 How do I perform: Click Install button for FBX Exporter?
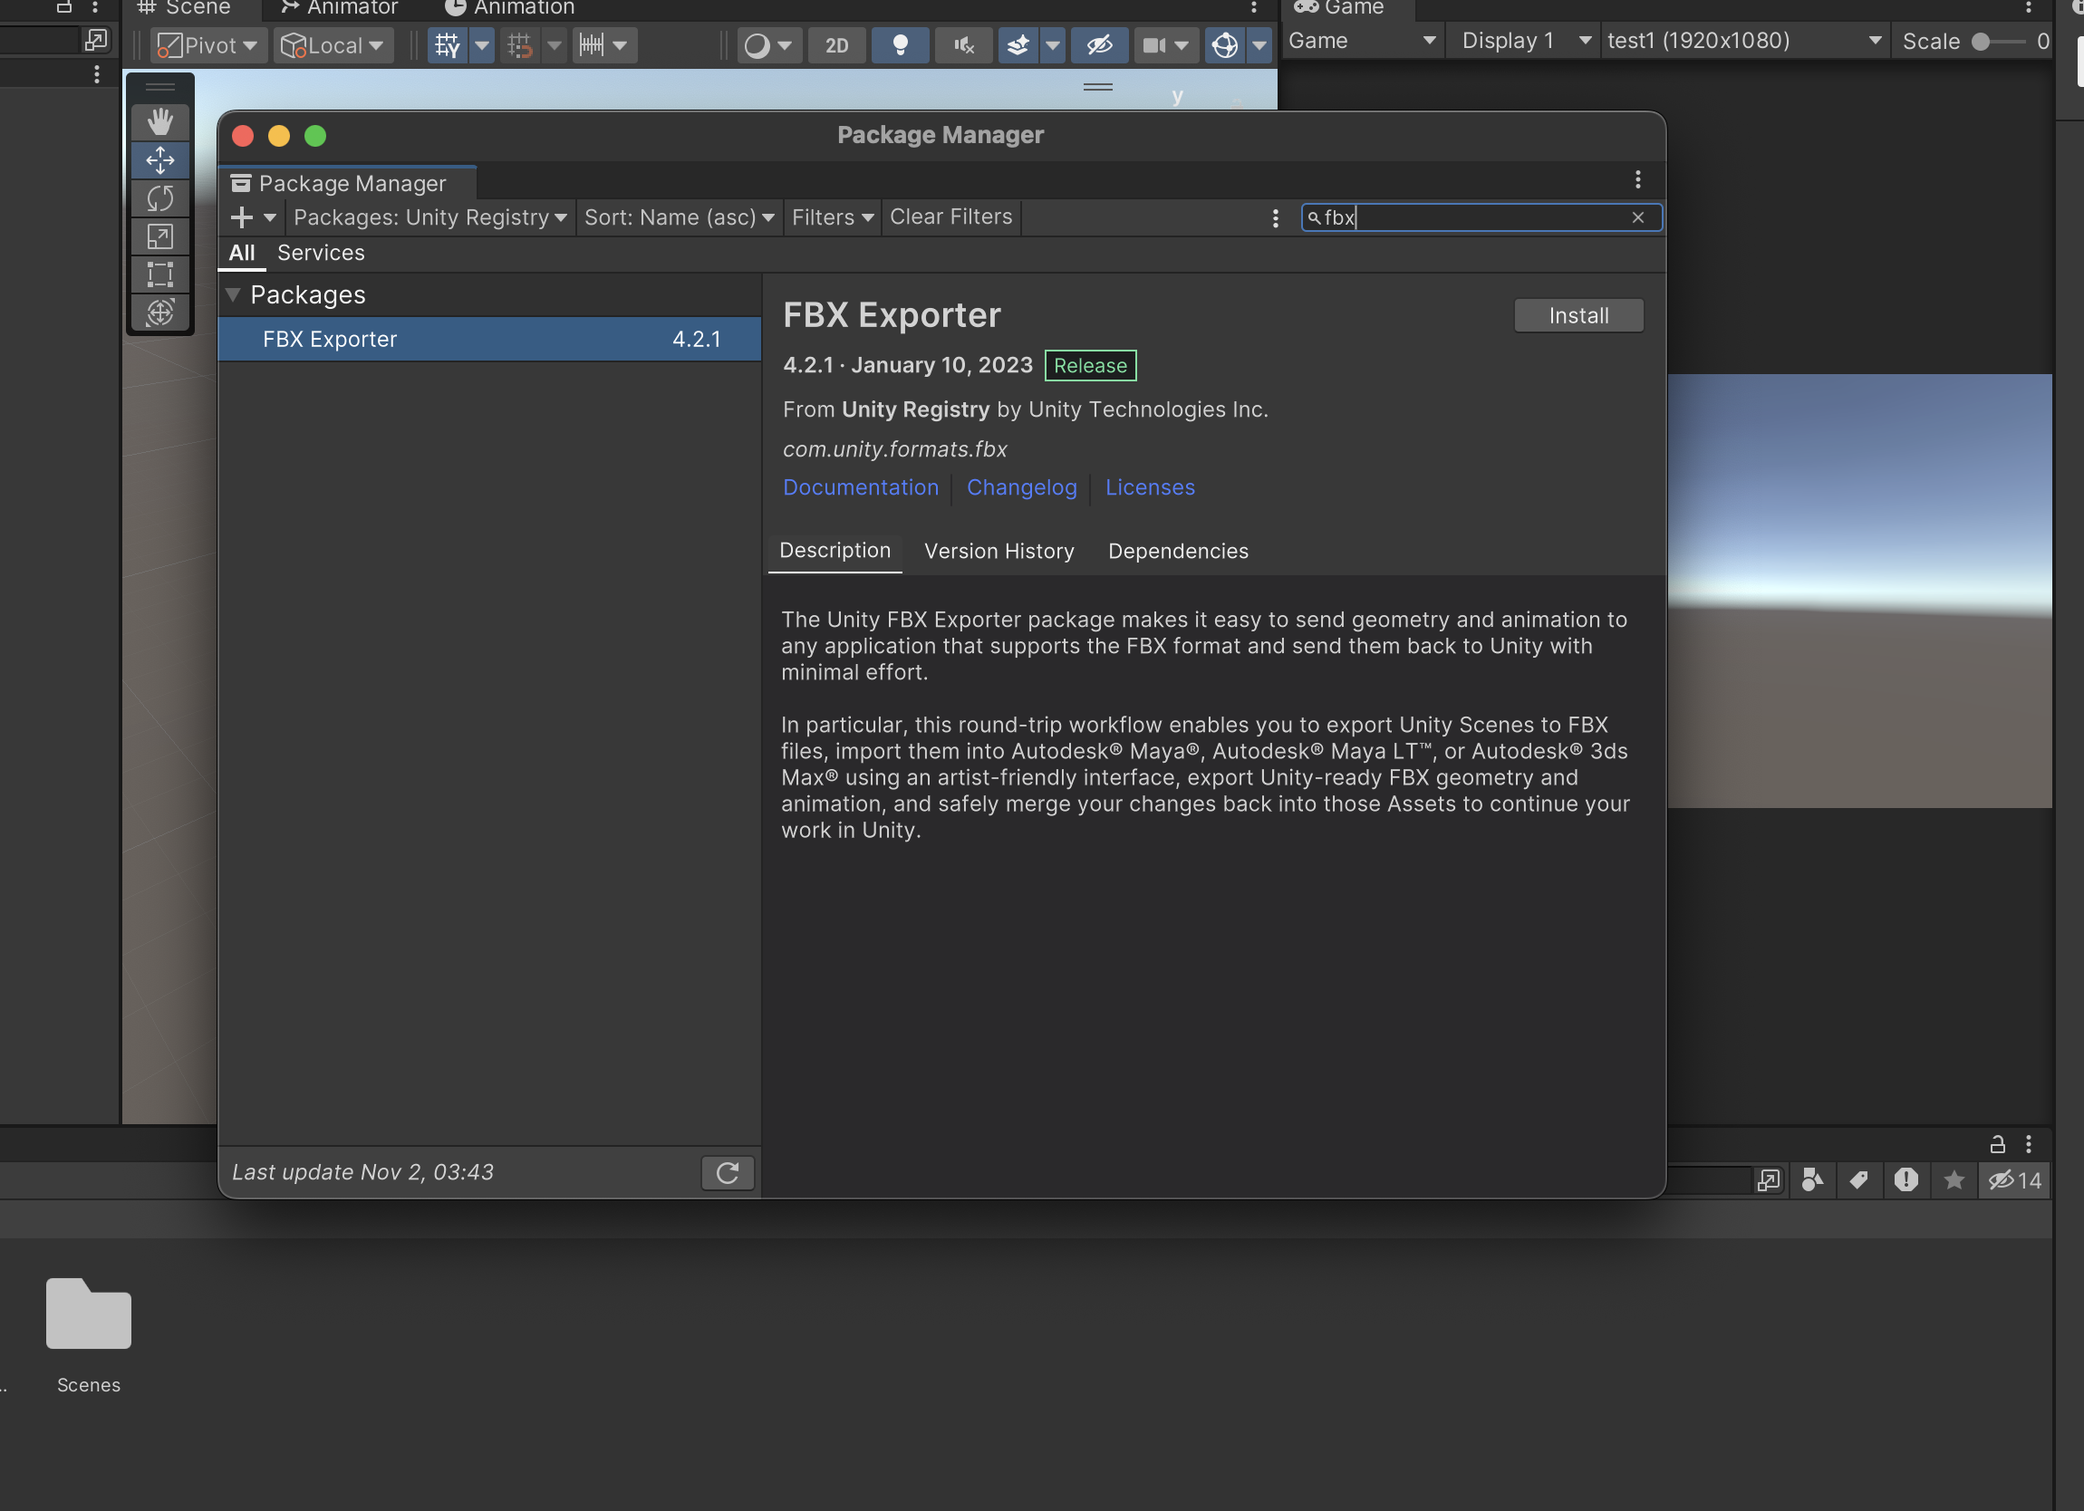click(x=1578, y=315)
